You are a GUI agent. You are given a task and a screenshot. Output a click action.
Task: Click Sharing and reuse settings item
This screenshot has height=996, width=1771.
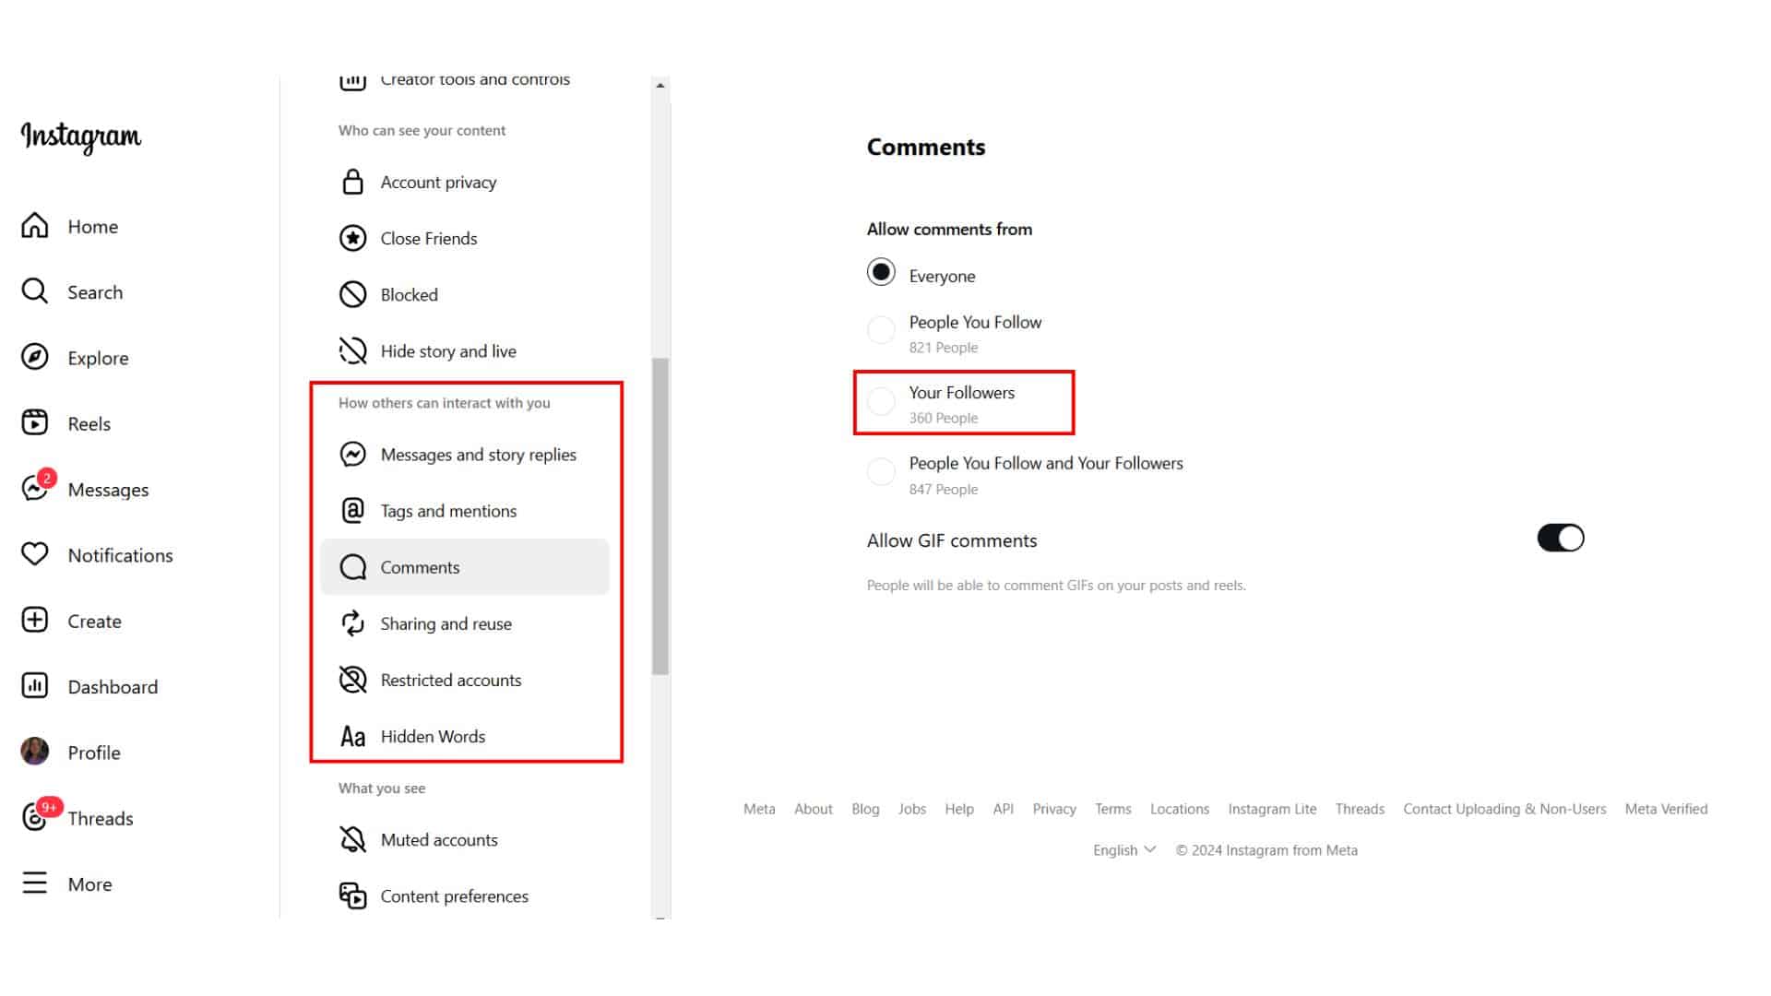pyautogui.click(x=446, y=622)
